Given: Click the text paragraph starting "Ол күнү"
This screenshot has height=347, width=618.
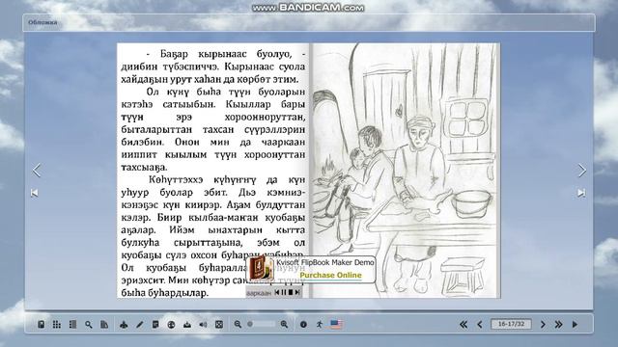Looking at the screenshot, I should point(213,129).
